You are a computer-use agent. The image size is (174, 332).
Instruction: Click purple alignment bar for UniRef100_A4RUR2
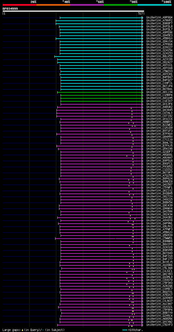pos(100,107)
